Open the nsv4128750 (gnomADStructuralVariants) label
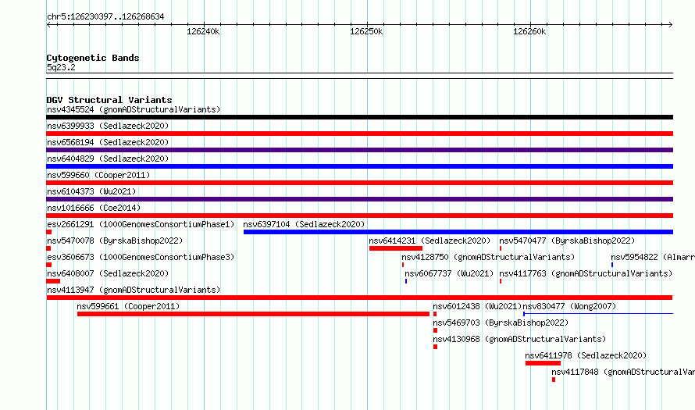695x410 pixels. pos(488,257)
